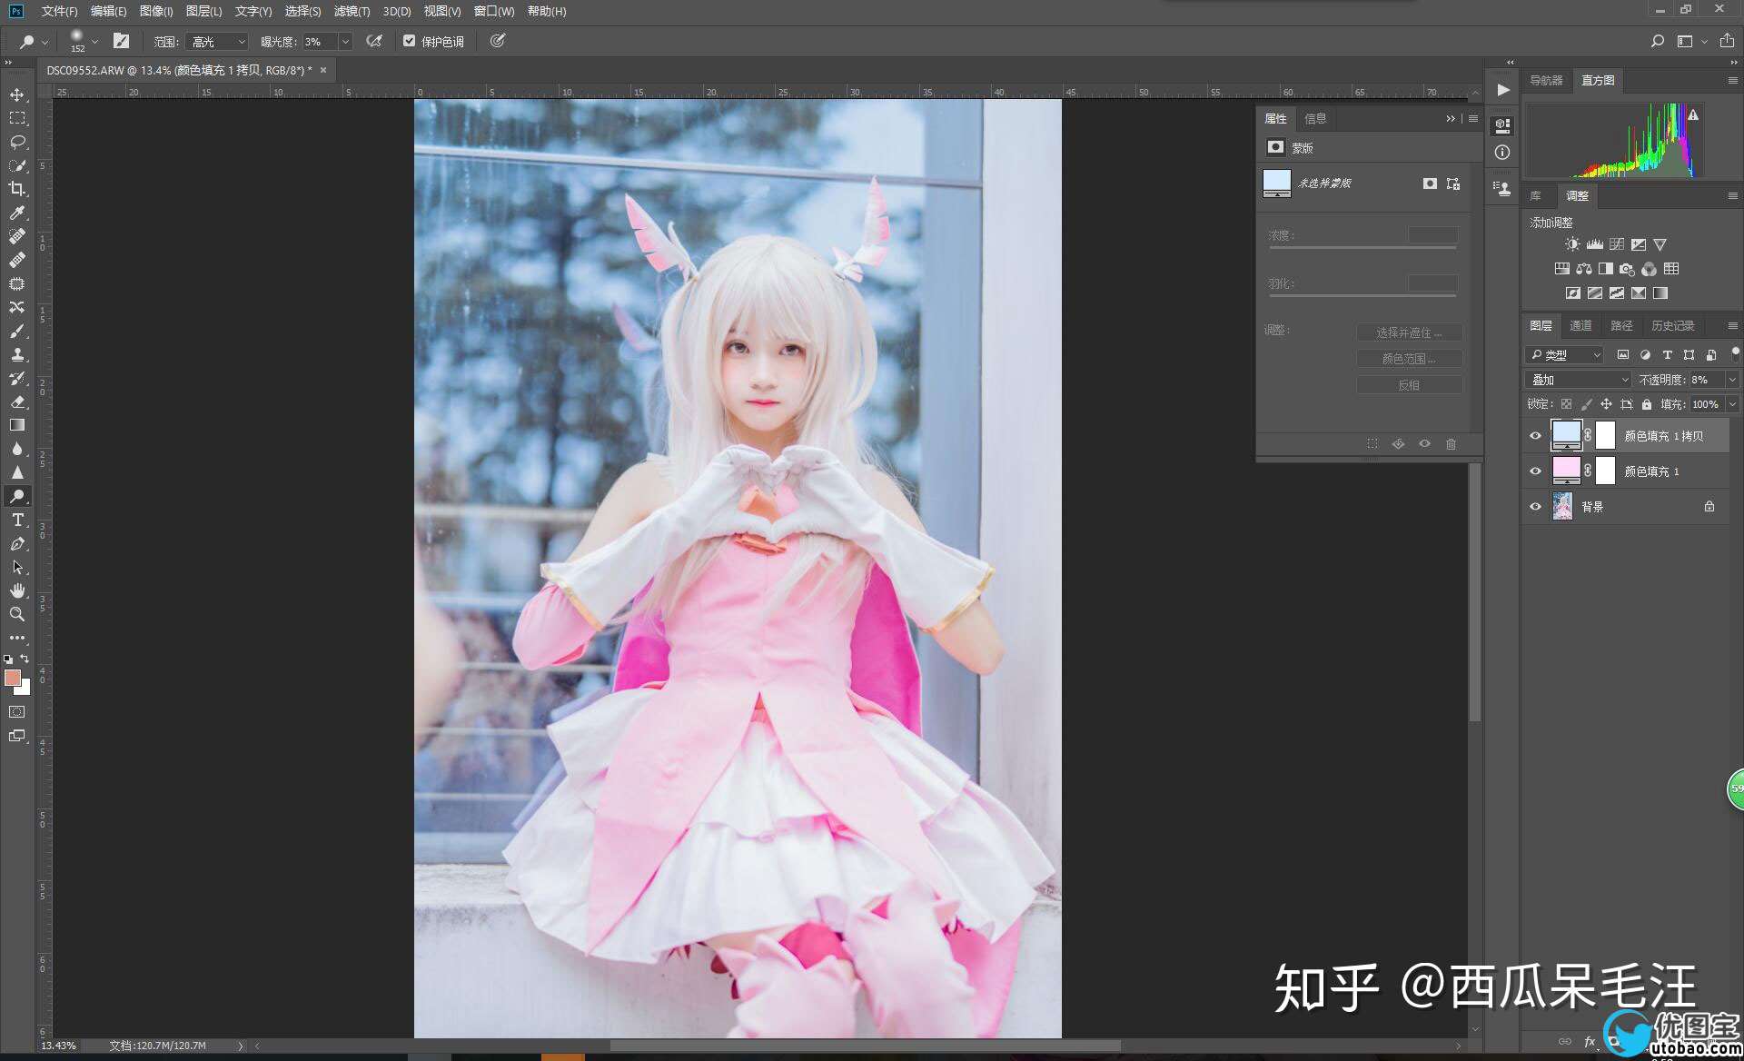This screenshot has height=1061, width=1744.
Task: Open the 滤镜(T) menu
Action: 352,11
